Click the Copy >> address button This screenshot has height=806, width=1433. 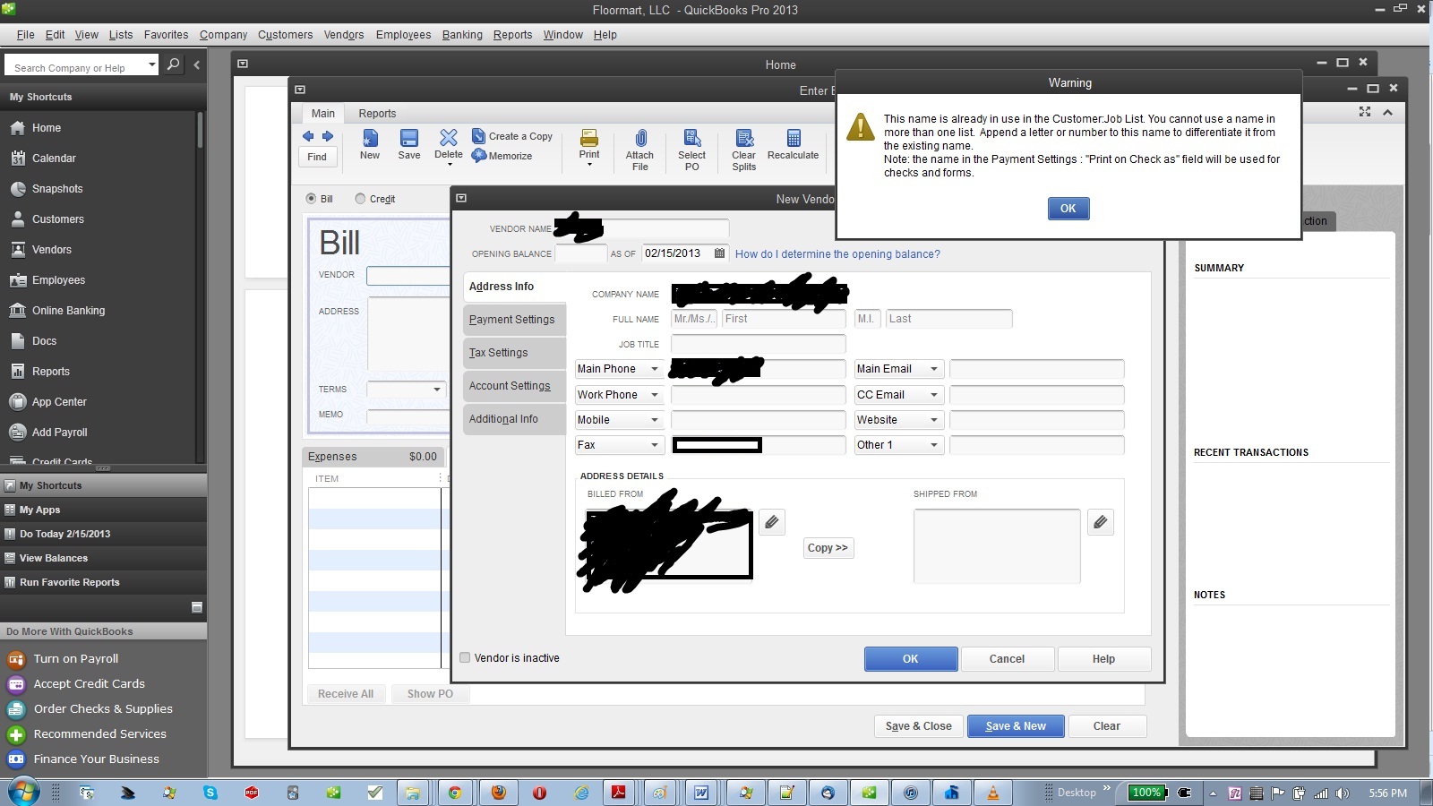(x=828, y=548)
